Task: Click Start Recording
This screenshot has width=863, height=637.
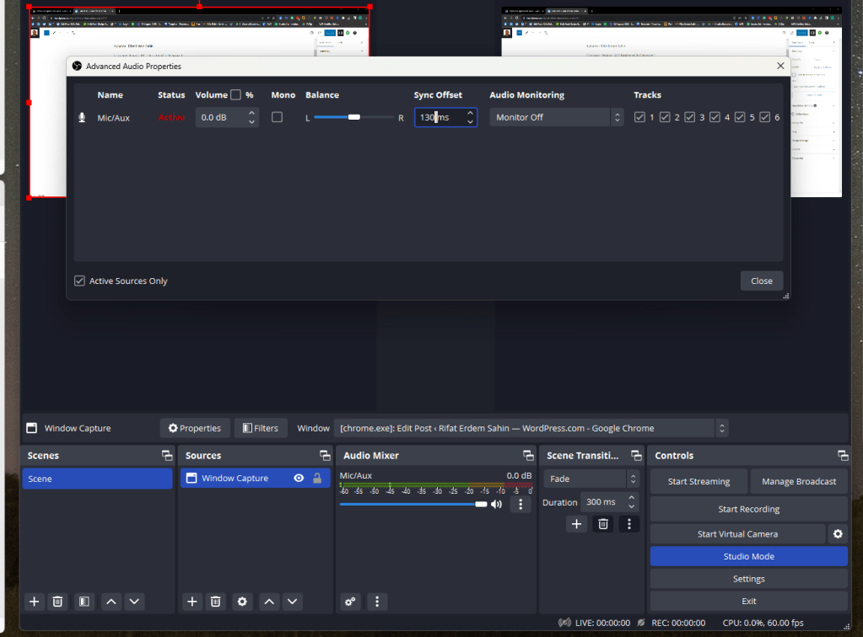Action: point(749,509)
